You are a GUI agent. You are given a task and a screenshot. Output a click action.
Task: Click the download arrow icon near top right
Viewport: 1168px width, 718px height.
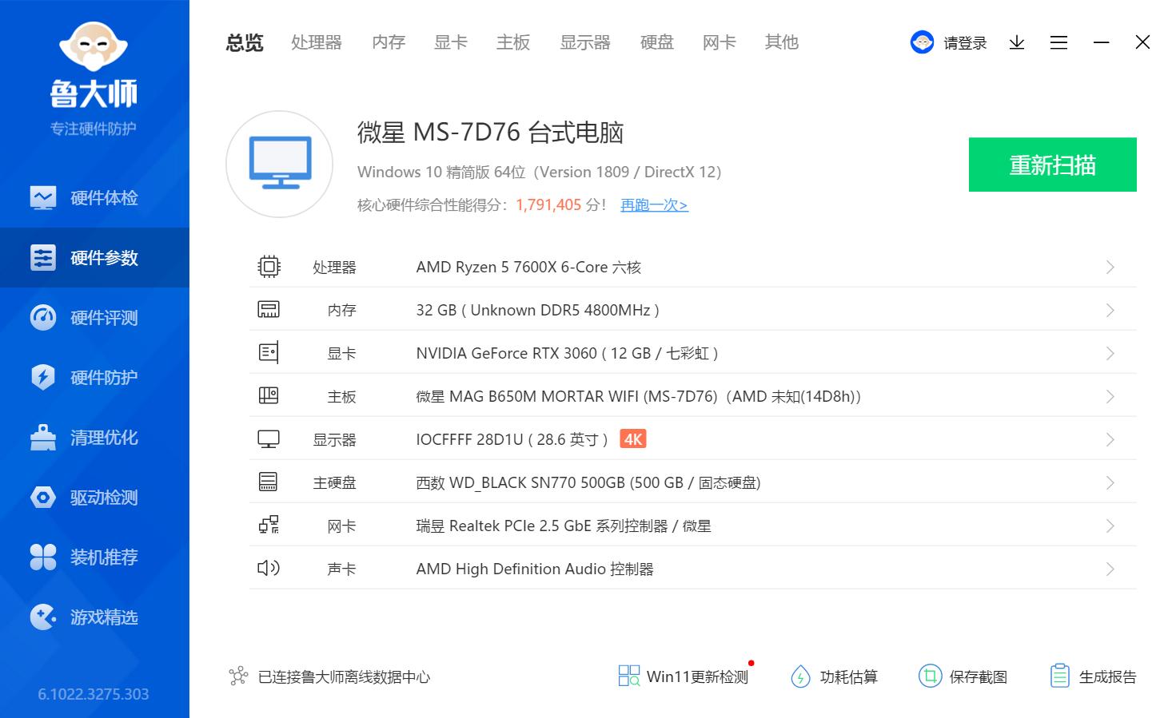tap(1016, 42)
